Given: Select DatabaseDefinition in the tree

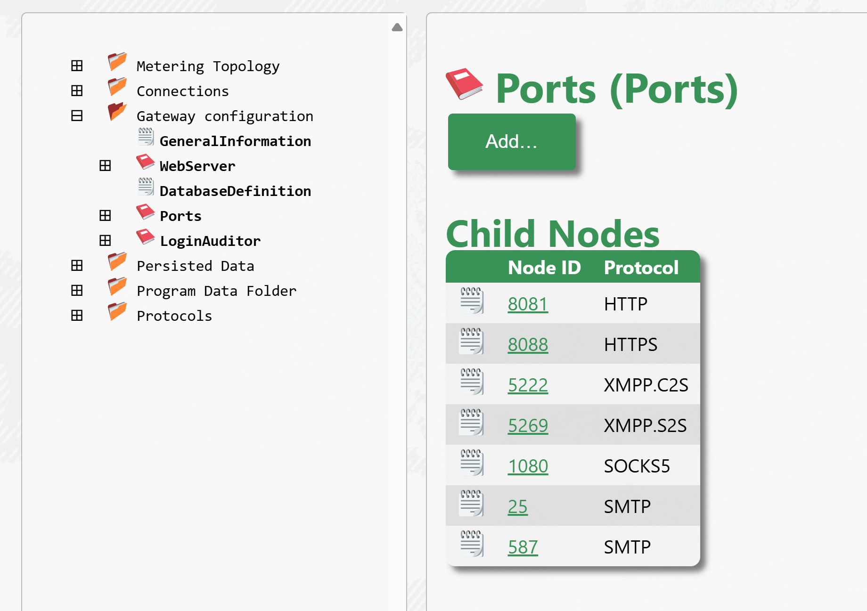Looking at the screenshot, I should [x=235, y=191].
